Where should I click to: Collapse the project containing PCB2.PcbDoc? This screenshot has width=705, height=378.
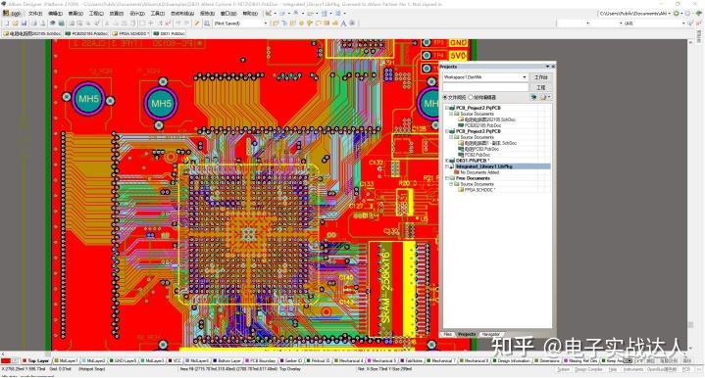point(448,131)
